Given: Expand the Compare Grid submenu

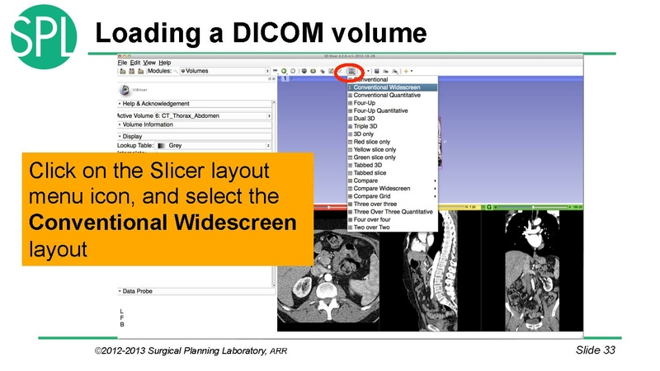Looking at the screenshot, I should 393,196.
